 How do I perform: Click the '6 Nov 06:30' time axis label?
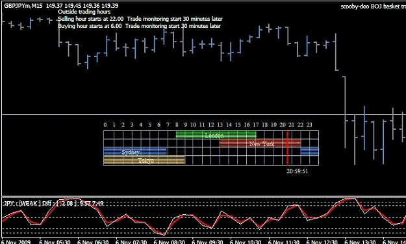click(93, 242)
